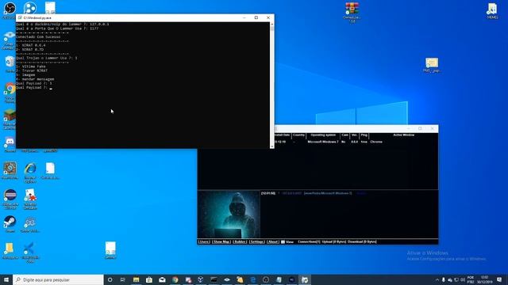508x285 pixels.
Task: Show hidden tray icons chevron
Action: click(437, 279)
